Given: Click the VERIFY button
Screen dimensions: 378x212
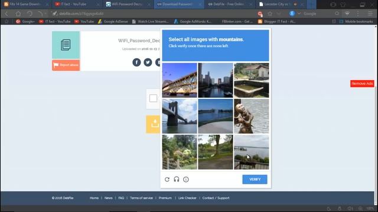Looking at the screenshot, I should [x=255, y=179].
